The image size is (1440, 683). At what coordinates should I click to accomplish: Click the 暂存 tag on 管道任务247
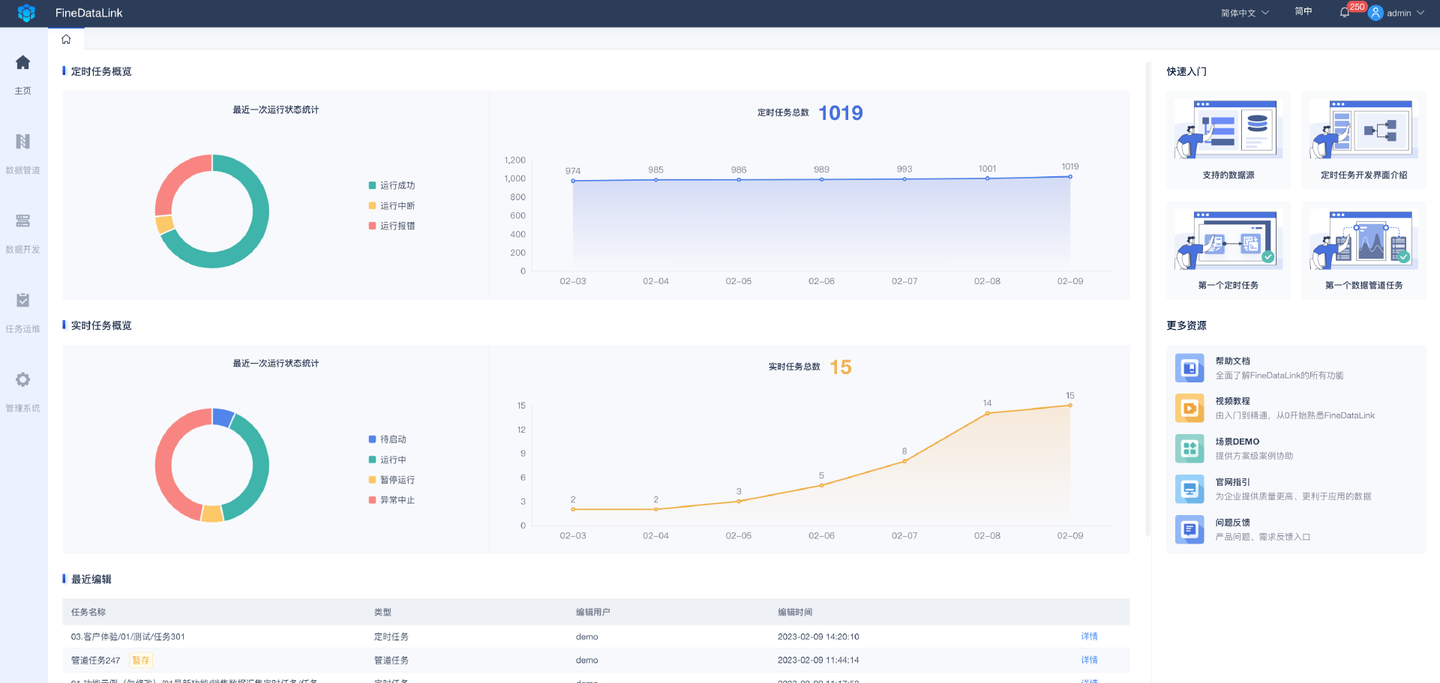click(x=140, y=661)
